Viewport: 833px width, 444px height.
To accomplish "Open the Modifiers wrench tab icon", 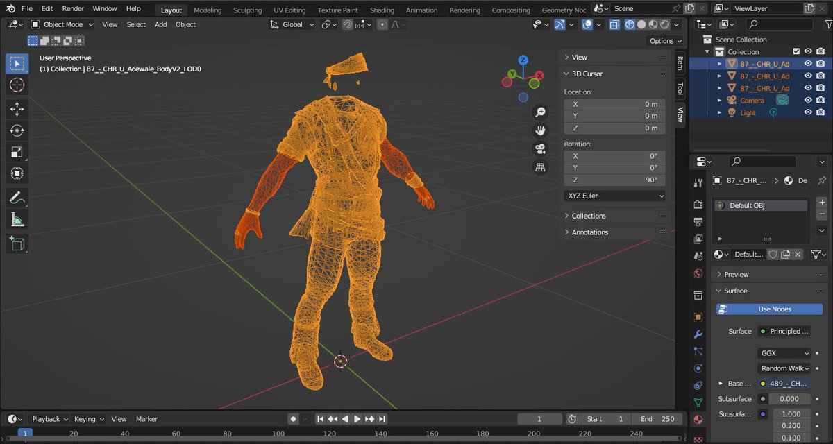I will coord(698,334).
